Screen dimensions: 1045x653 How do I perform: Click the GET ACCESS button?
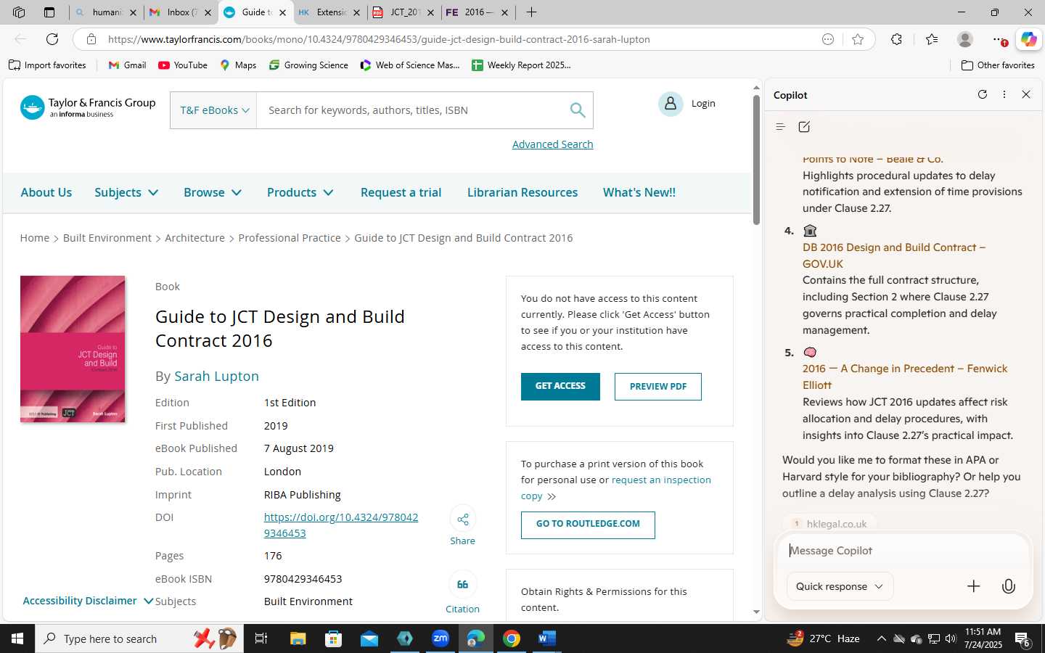click(x=560, y=387)
